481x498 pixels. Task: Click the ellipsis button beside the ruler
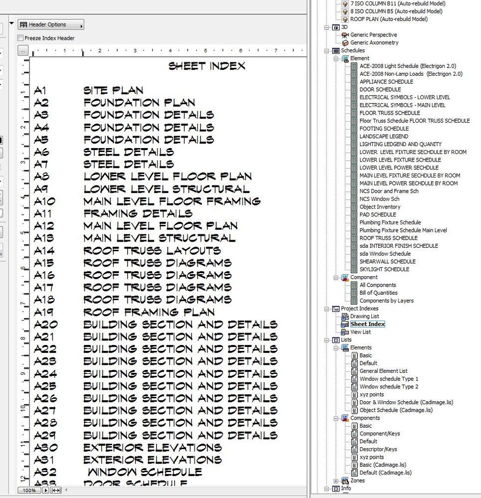[22, 50]
